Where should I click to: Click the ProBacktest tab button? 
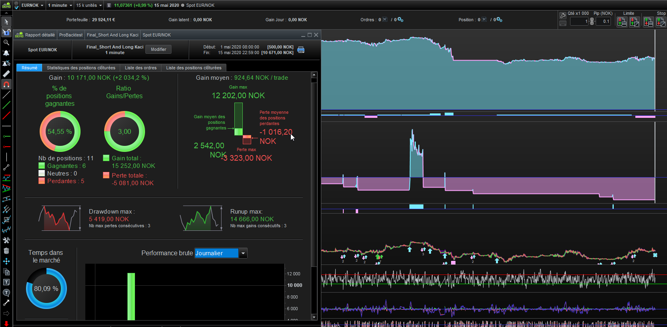tap(71, 35)
